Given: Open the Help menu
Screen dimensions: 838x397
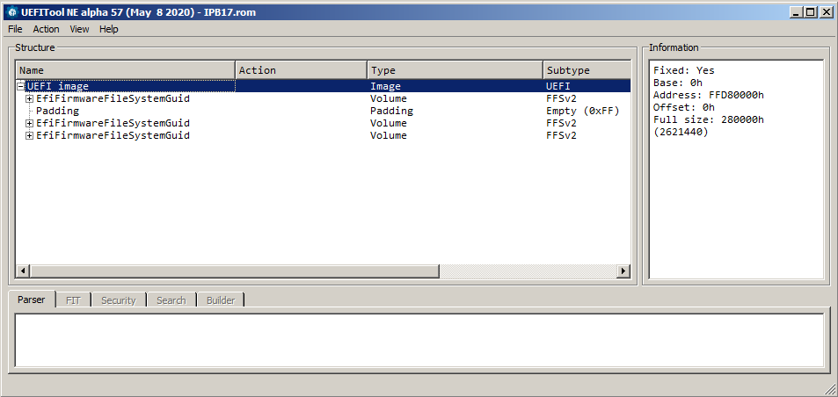Looking at the screenshot, I should [108, 29].
